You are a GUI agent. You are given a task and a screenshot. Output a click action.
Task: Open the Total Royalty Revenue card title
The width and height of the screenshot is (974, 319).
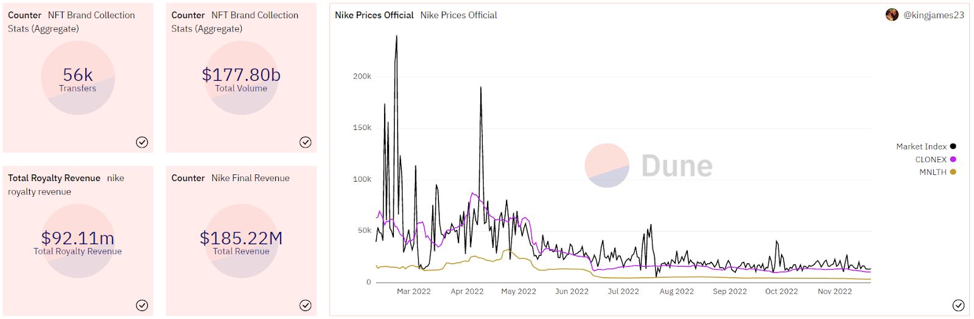(x=54, y=178)
